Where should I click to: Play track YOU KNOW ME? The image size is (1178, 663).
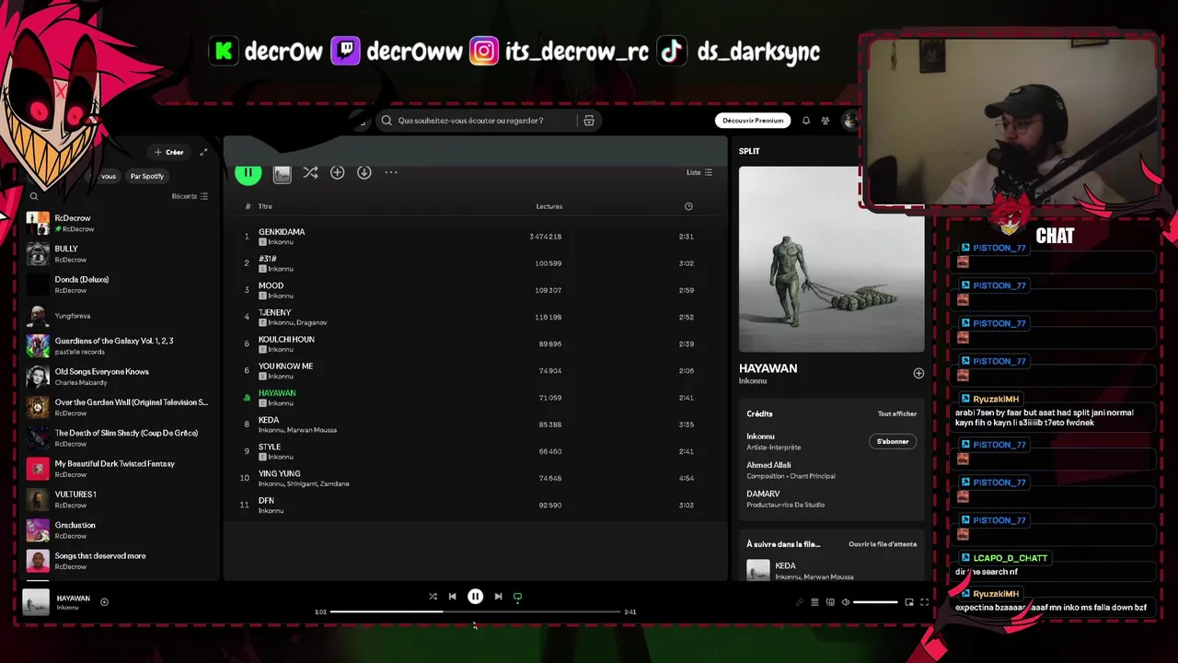[476, 370]
